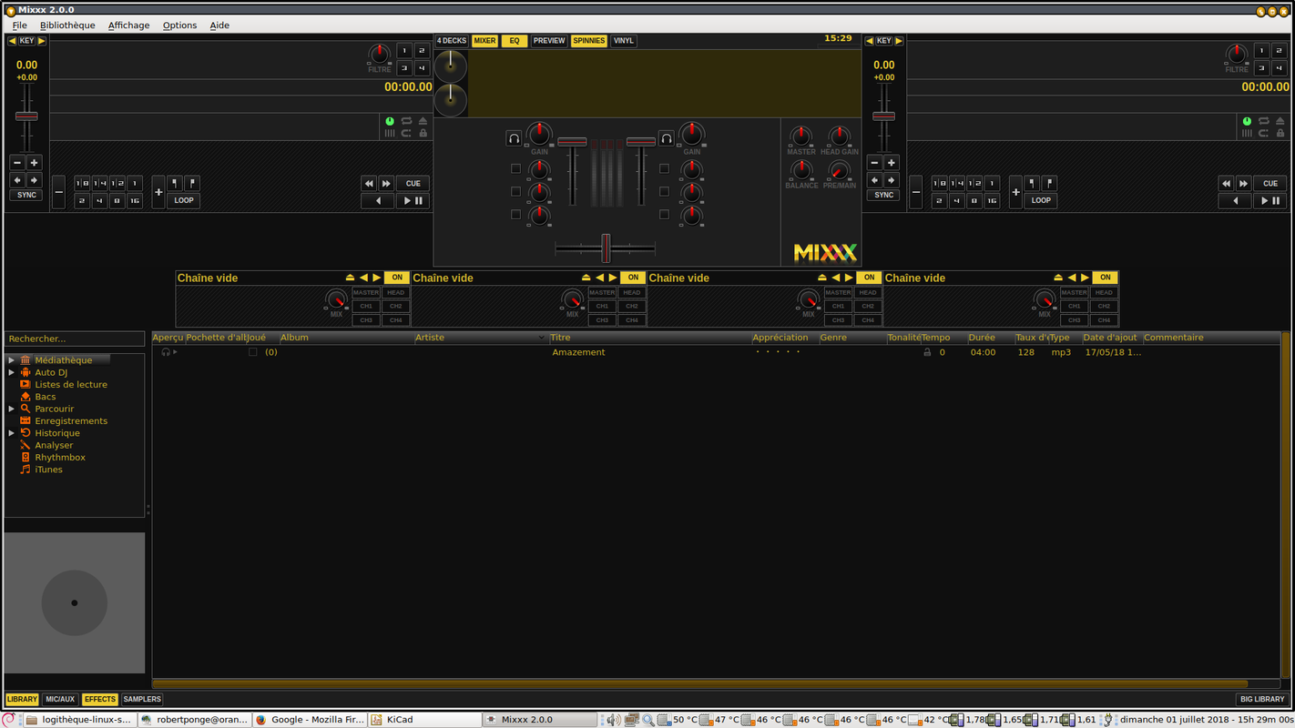Toggle MIXER section visibility
The height and width of the screenshot is (728, 1295).
[x=484, y=41]
